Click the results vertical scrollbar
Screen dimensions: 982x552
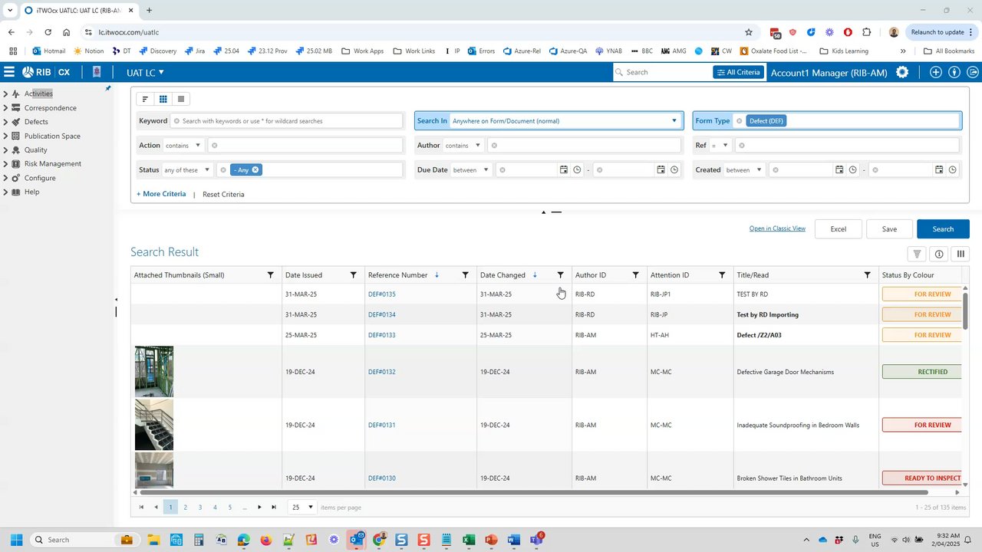tap(965, 310)
